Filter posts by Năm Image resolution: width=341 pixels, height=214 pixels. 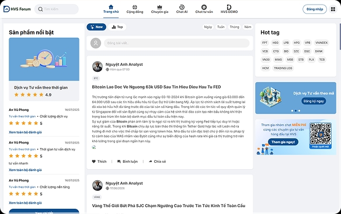248,27
